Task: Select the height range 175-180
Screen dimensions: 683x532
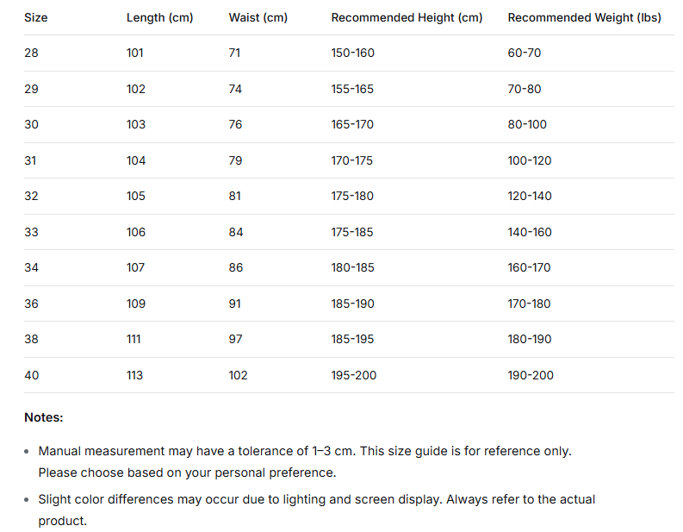Action: [x=352, y=197]
